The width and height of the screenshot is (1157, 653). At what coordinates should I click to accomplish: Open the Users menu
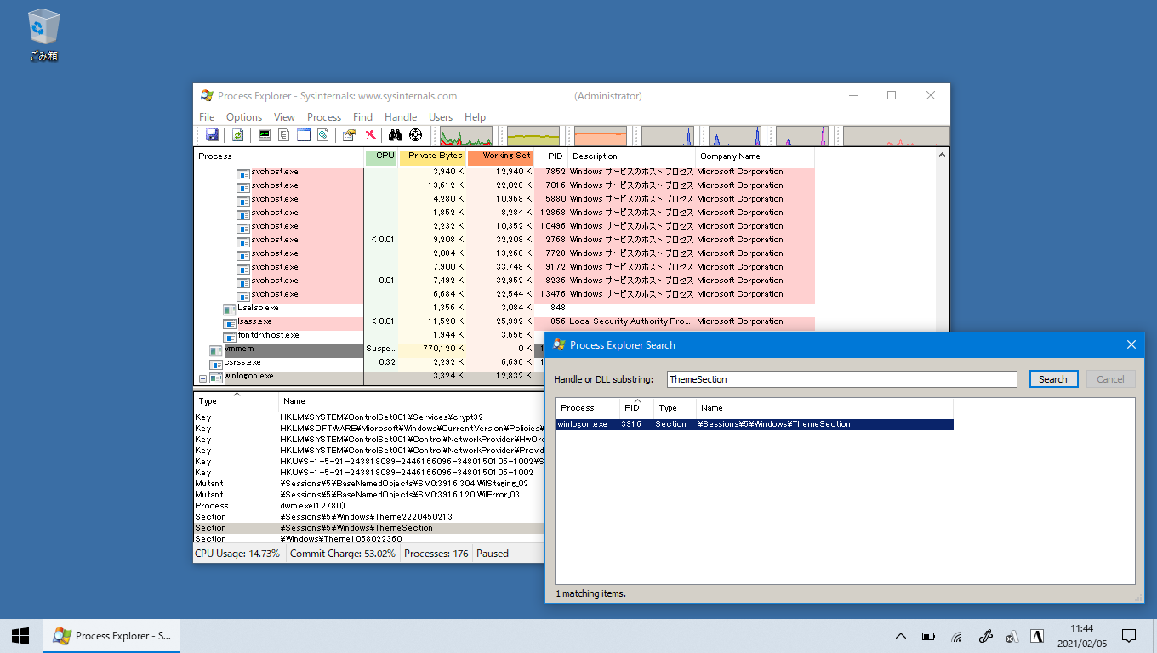[x=441, y=117]
